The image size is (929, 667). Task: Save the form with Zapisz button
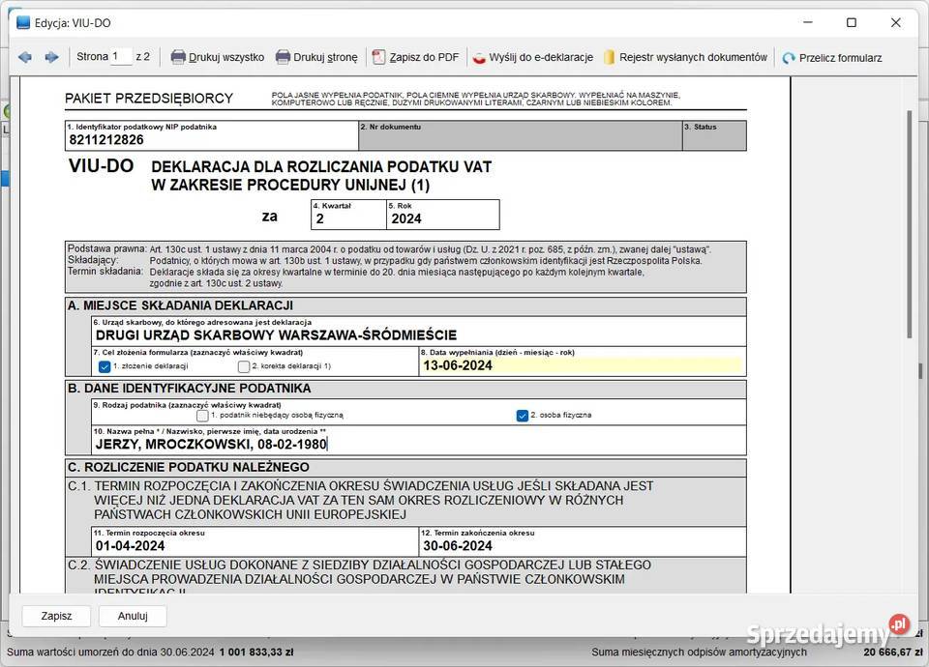click(x=56, y=616)
